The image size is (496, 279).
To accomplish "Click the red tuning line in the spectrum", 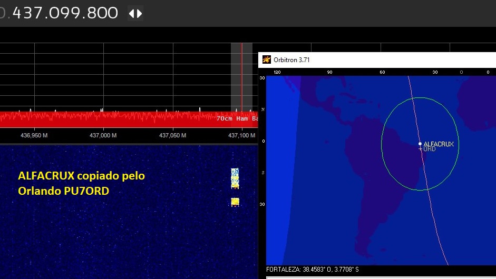I will click(242, 77).
